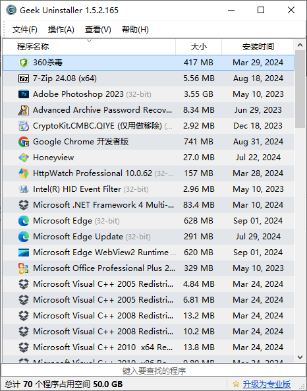Click the Geek Uninstaller logo in title bar

click(11, 11)
